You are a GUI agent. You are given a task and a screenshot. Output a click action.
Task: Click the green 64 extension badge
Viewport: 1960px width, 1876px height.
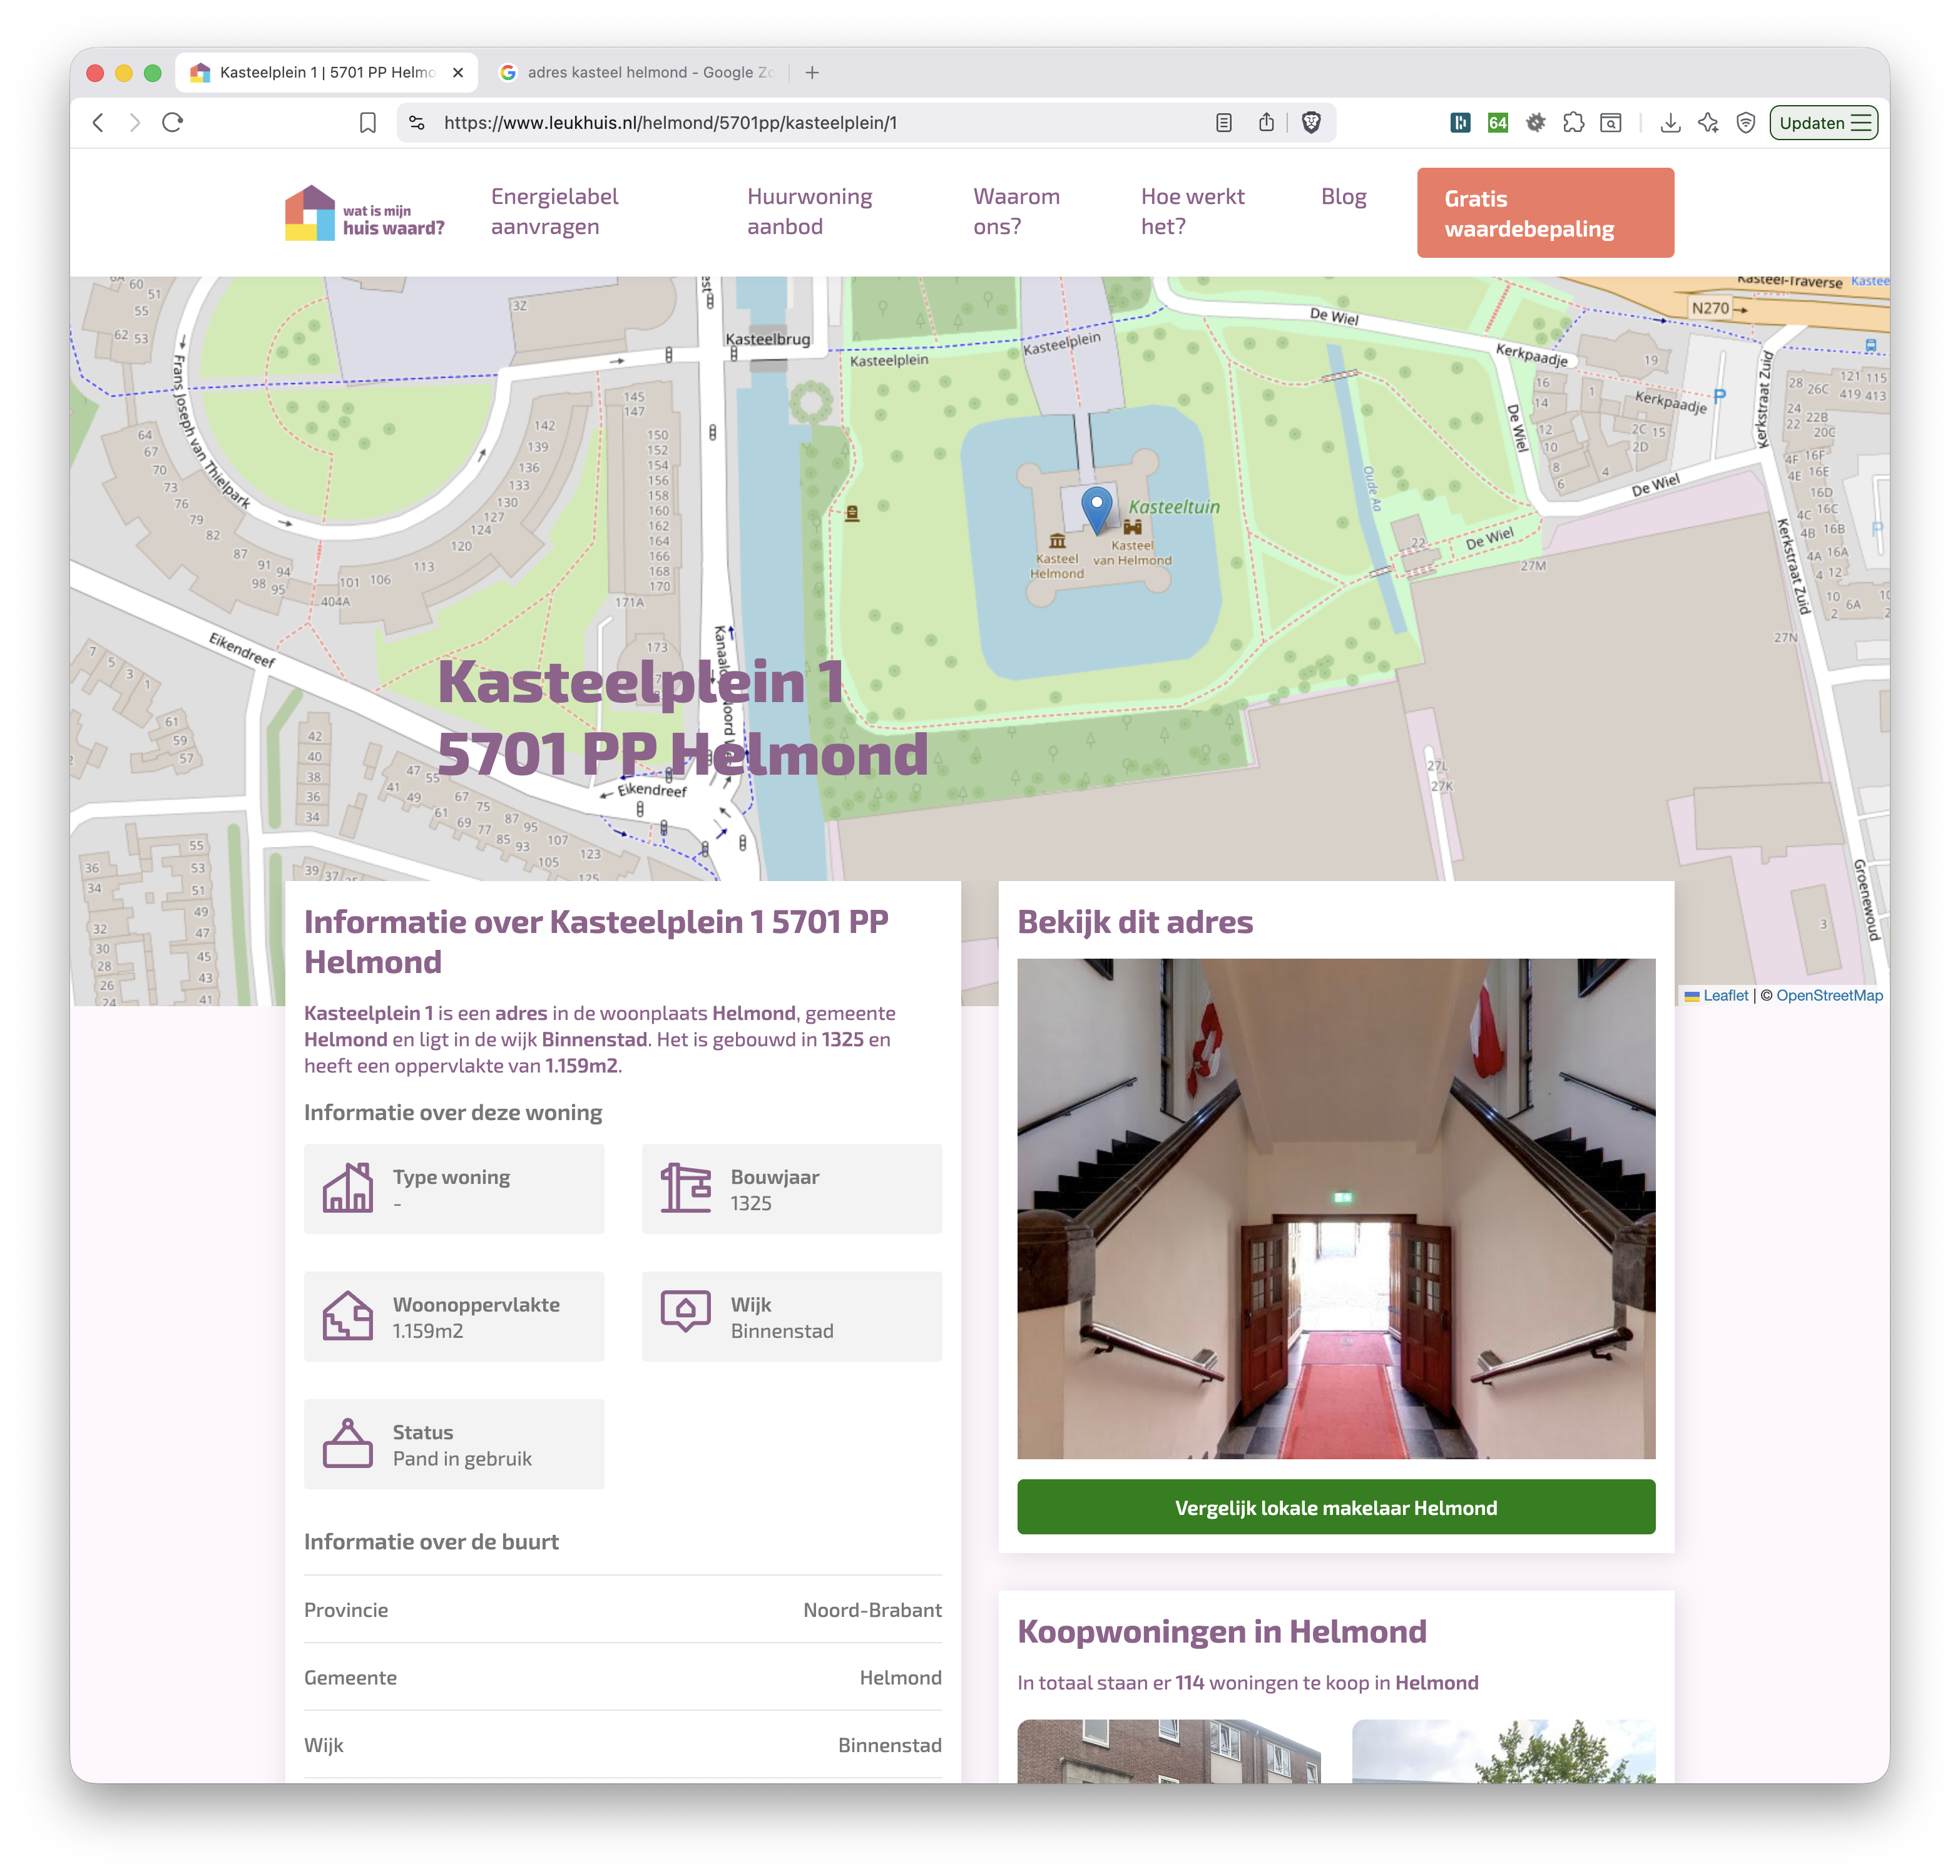click(x=1496, y=122)
